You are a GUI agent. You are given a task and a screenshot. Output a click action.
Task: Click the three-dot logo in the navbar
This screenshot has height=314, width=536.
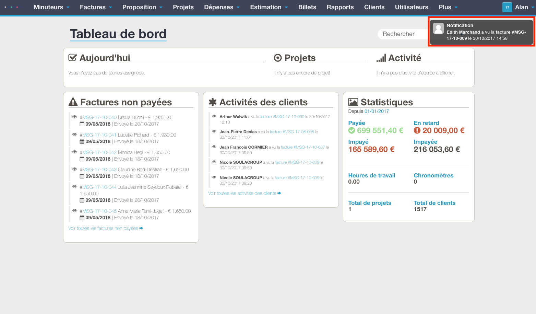pyautogui.click(x=11, y=7)
